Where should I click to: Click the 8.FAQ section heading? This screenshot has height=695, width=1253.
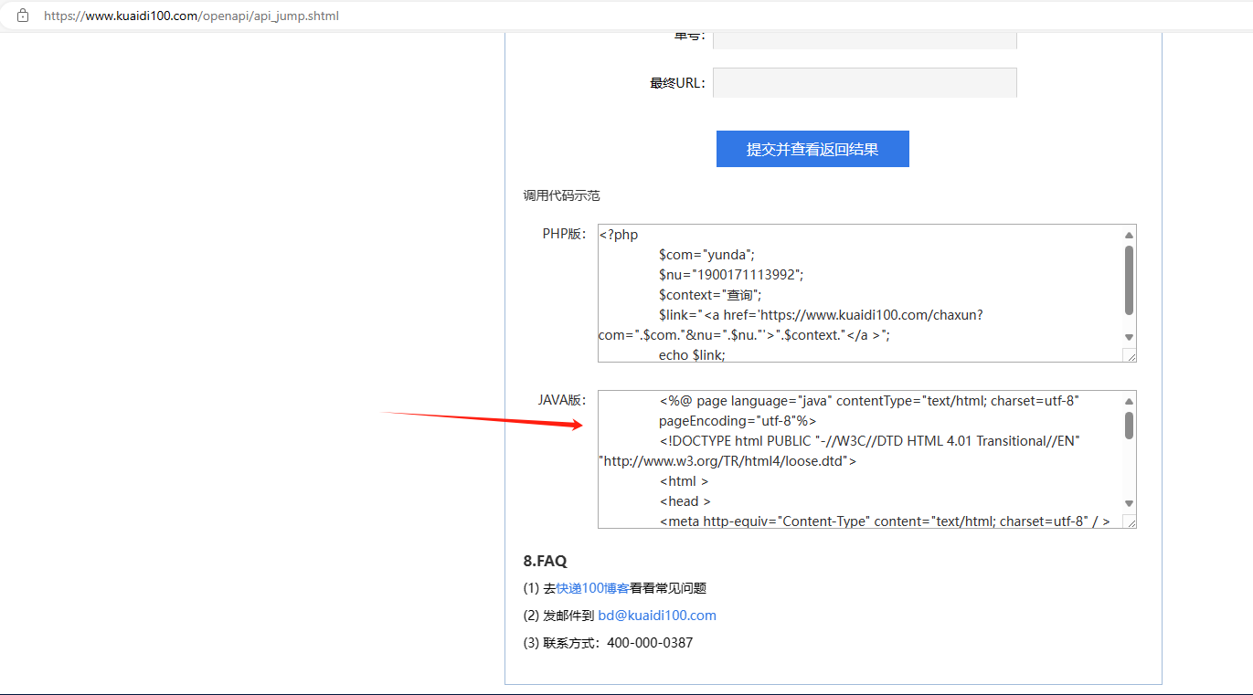pyautogui.click(x=545, y=561)
